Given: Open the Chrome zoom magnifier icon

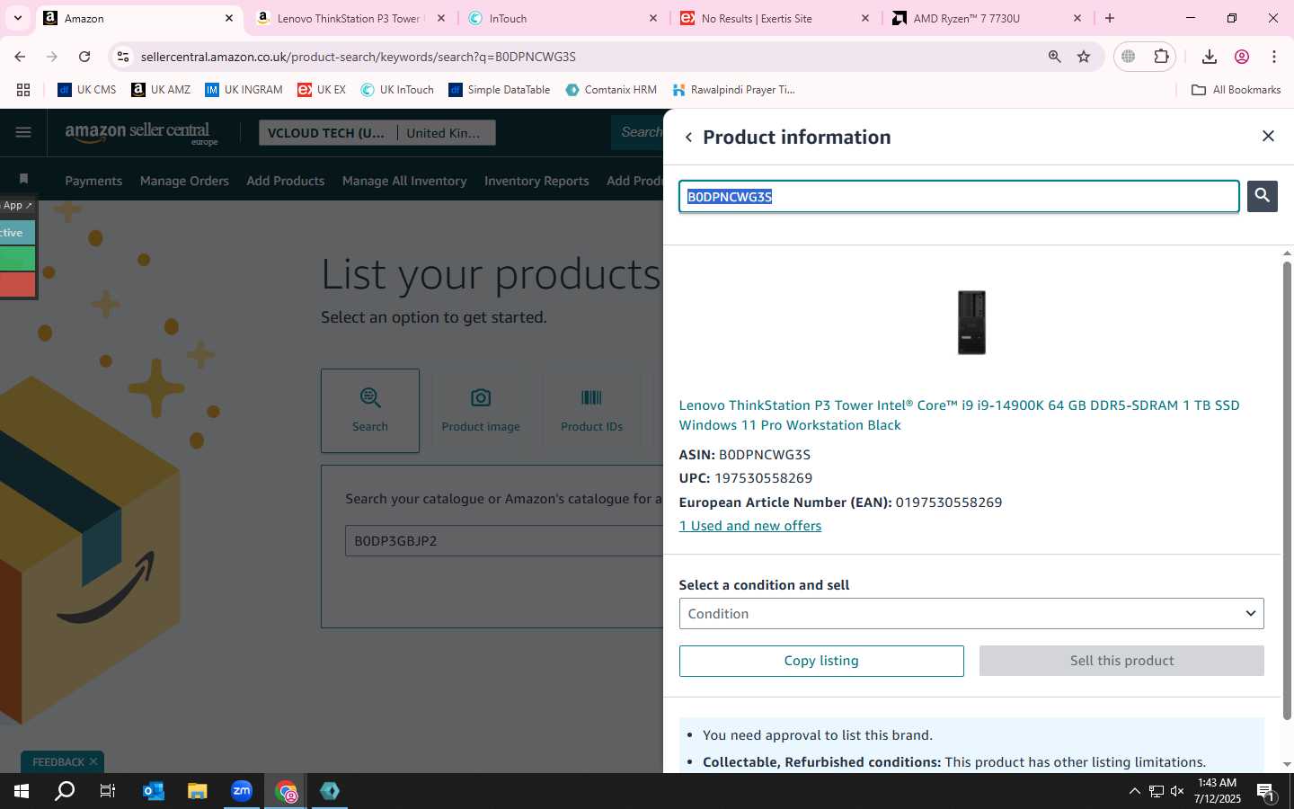Looking at the screenshot, I should click(1054, 57).
